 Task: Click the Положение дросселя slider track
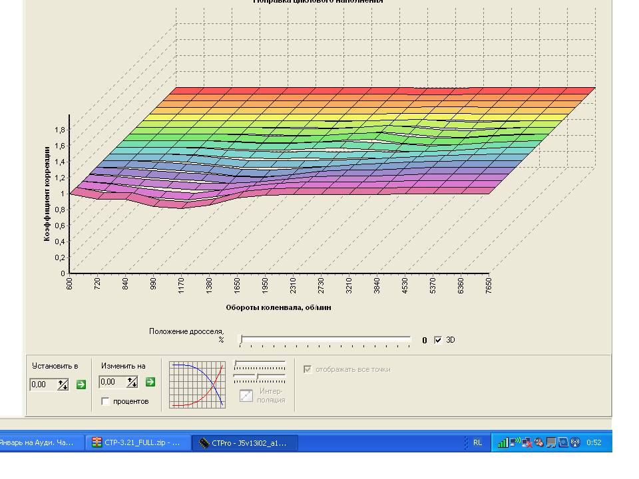click(x=325, y=340)
